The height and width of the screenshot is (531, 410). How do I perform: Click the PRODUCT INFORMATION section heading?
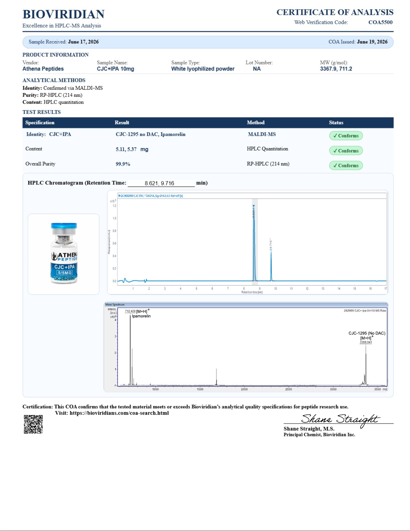(x=56, y=55)
